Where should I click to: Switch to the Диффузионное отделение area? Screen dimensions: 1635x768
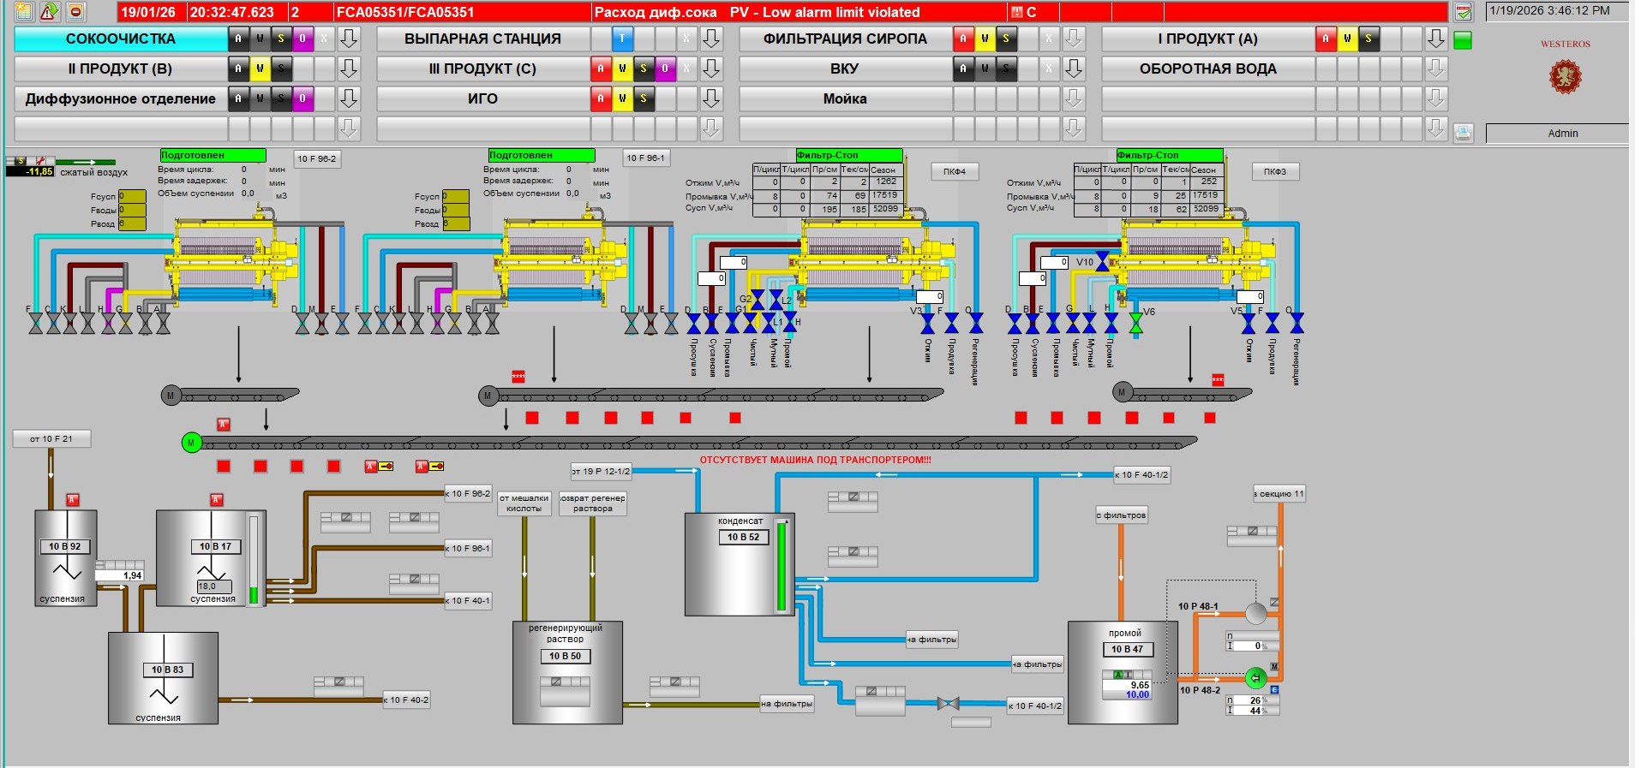pos(120,98)
